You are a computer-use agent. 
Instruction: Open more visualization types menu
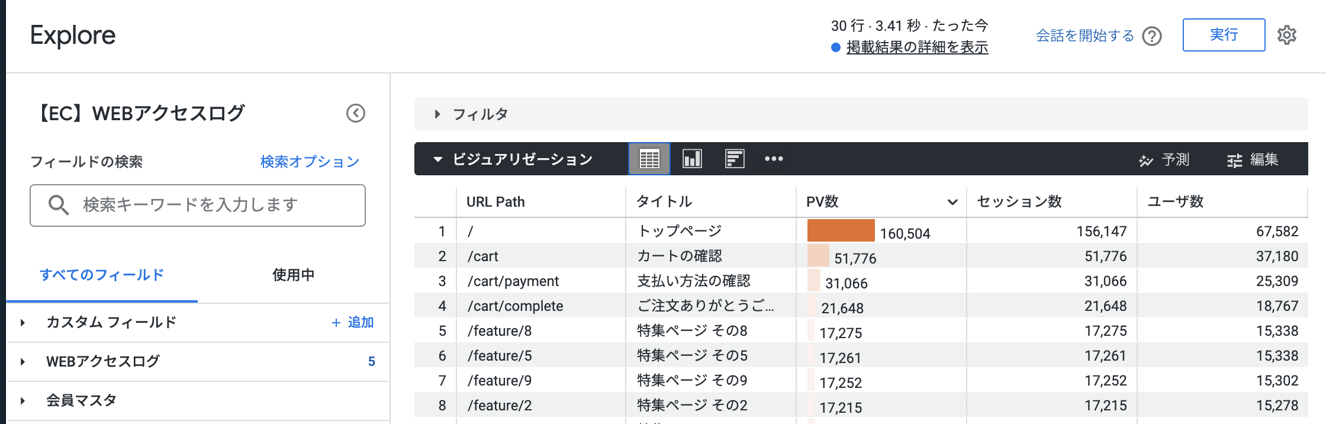click(x=773, y=159)
